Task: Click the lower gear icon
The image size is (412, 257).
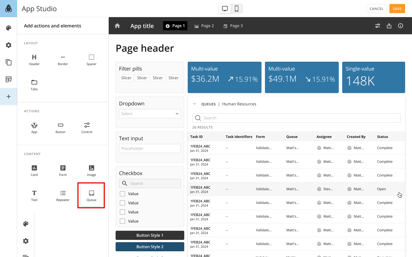Action: click(26, 241)
